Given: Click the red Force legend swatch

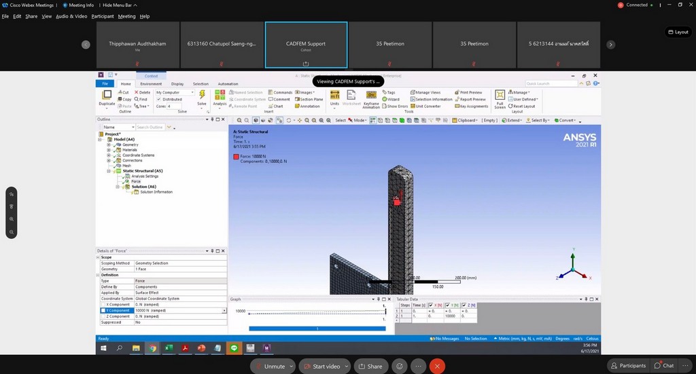Looking at the screenshot, I should click(236, 157).
